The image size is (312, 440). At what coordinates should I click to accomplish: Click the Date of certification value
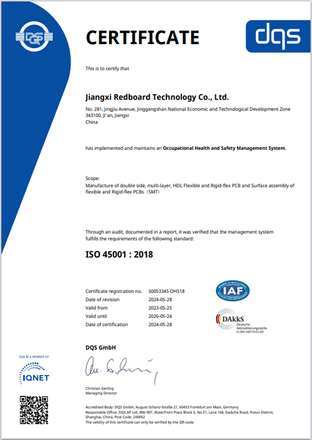click(160, 325)
